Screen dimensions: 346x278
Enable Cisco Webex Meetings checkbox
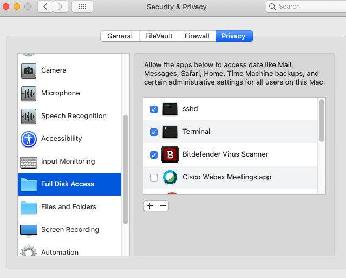pyautogui.click(x=154, y=177)
